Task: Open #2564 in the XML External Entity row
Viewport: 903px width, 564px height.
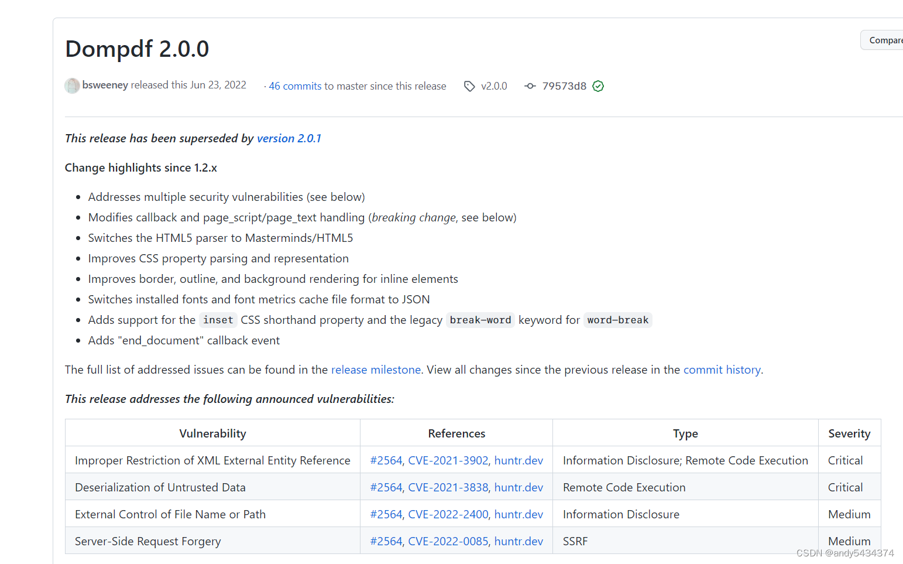Action: (386, 460)
